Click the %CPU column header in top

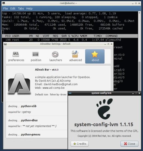tap(75, 36)
